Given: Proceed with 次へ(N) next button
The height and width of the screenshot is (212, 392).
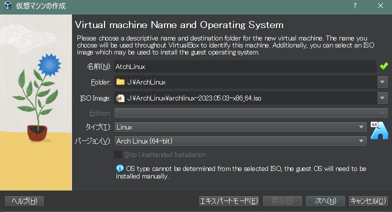Looking at the screenshot, I should click(325, 201).
